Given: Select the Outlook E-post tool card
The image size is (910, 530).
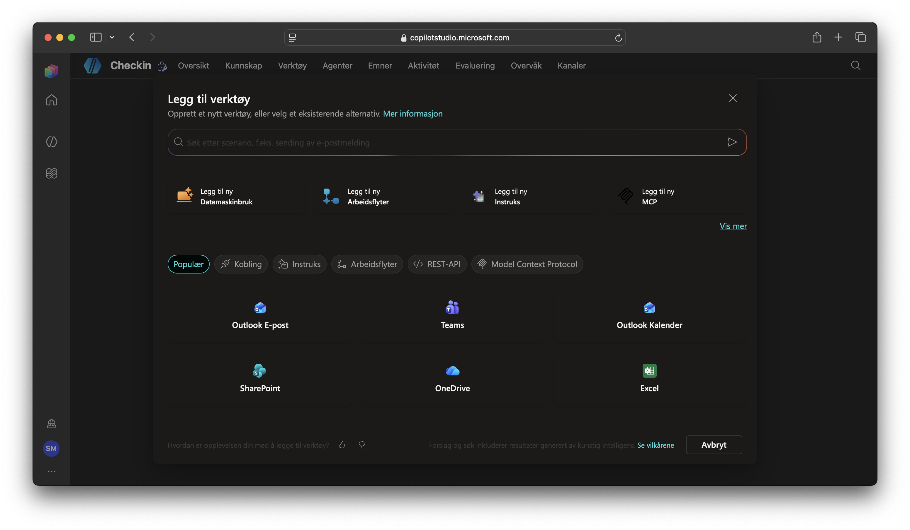Looking at the screenshot, I should pyautogui.click(x=260, y=316).
